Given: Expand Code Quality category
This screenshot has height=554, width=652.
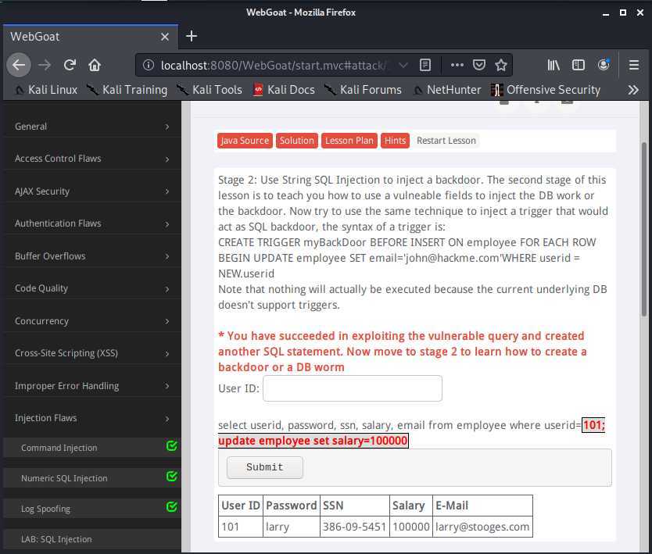Looking at the screenshot, I should tap(93, 288).
